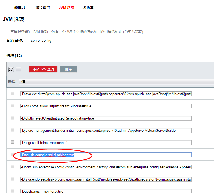Click the 删除 button
This screenshot has width=214, height=193.
(x=68, y=69)
